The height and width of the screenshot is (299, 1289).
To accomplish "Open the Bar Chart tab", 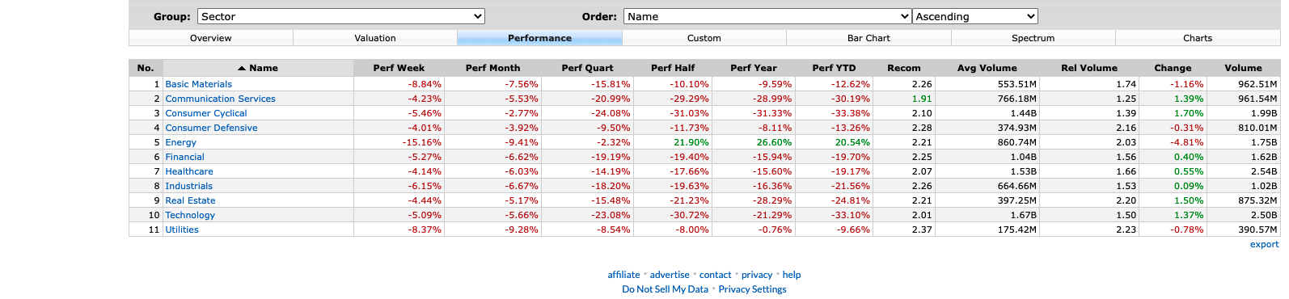I will point(868,38).
